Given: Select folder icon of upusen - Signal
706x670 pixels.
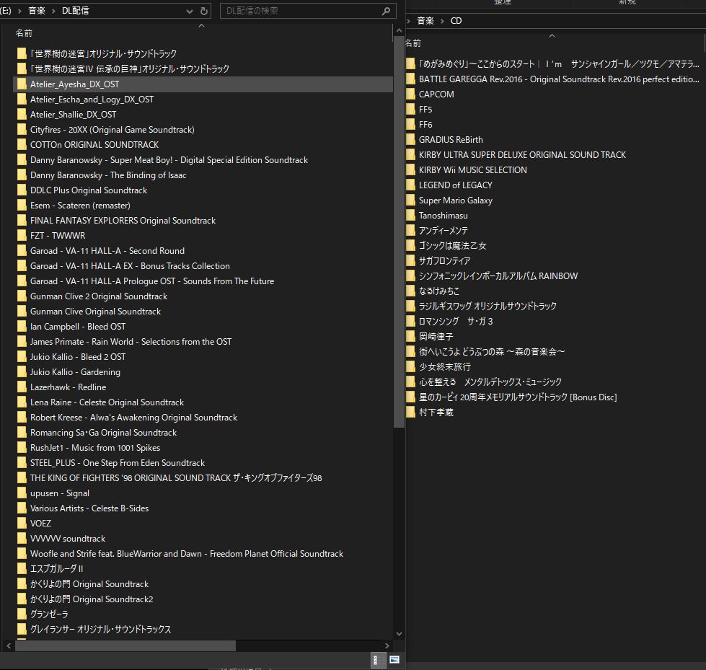Looking at the screenshot, I should point(22,493).
